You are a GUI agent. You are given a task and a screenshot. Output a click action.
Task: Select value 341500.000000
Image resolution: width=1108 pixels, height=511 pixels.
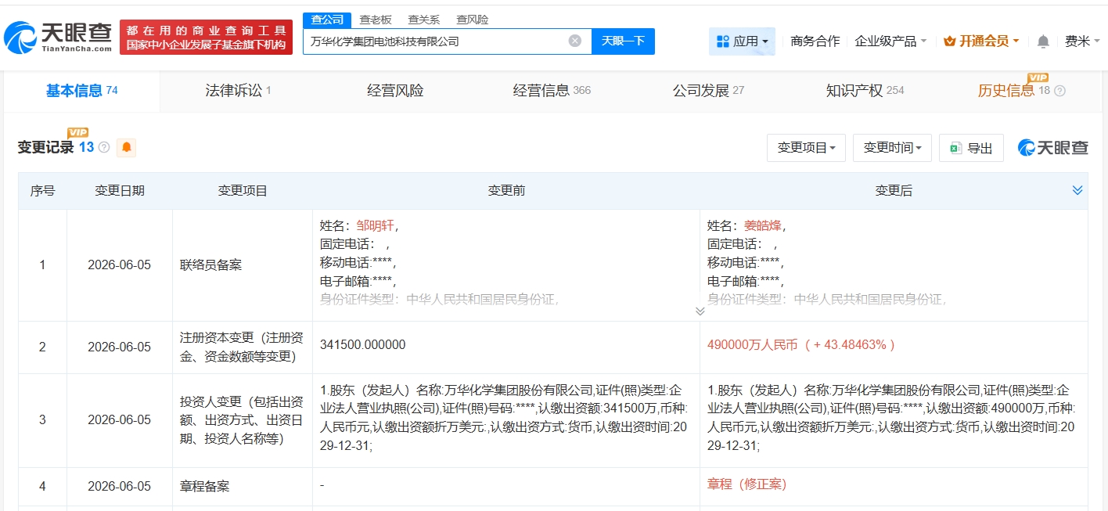(363, 344)
